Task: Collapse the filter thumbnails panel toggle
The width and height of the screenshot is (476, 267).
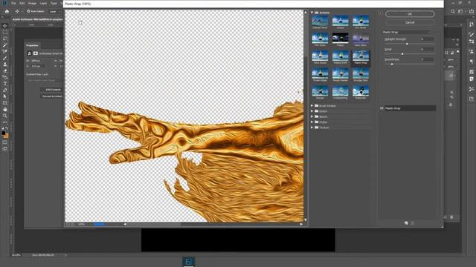Action: tap(380, 13)
